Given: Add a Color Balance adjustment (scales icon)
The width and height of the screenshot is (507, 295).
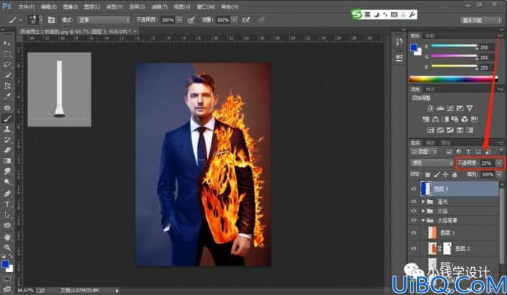Looking at the screenshot, I should (x=435, y=119).
